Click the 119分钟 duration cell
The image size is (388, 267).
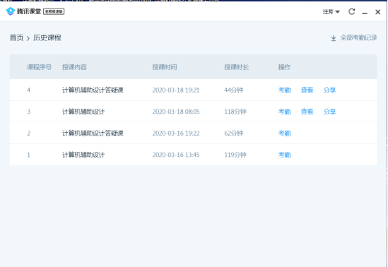click(235, 155)
